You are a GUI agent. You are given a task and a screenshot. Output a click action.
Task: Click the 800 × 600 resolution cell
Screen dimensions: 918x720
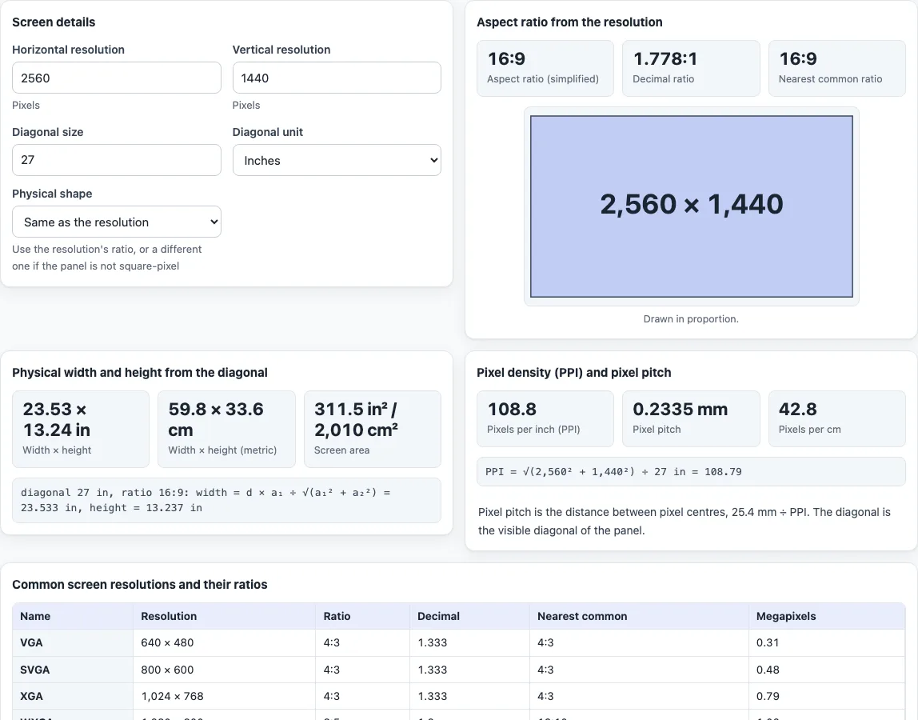pyautogui.click(x=224, y=670)
